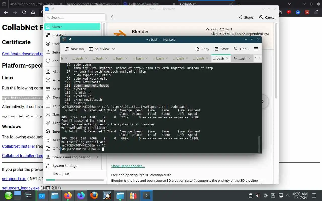Click Nightly browser icon in taskbar
The height and width of the screenshot is (201, 322).
(81, 195)
